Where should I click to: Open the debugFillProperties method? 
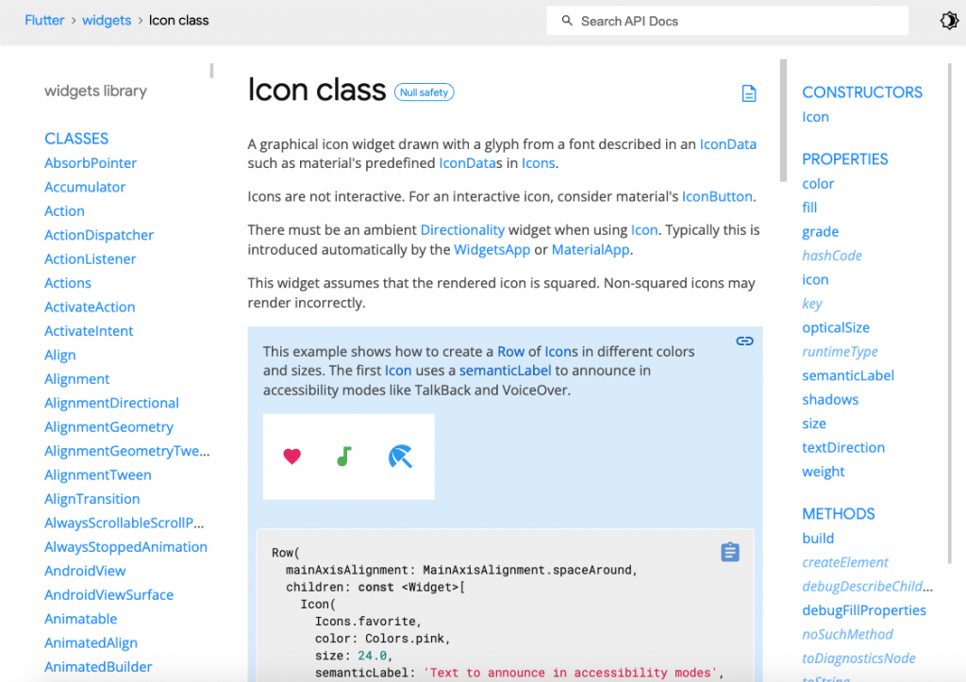864,610
